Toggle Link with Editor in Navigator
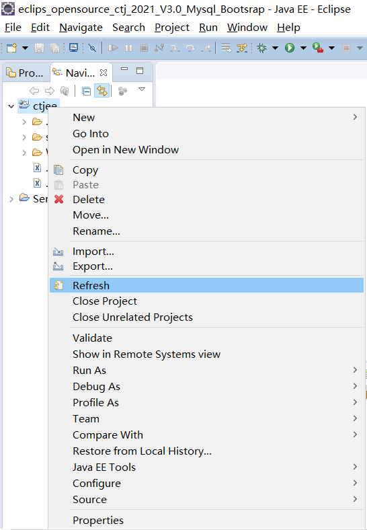367x530 pixels. click(102, 91)
